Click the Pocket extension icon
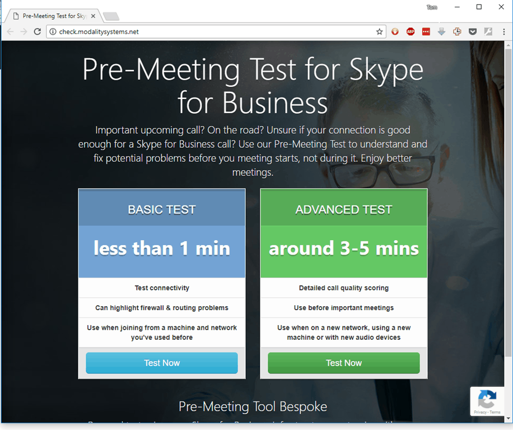Viewport: 513px width, 430px height. click(473, 32)
